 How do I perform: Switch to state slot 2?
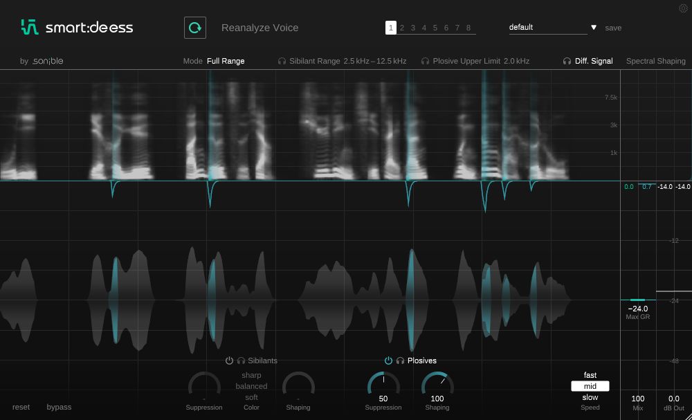(x=402, y=28)
